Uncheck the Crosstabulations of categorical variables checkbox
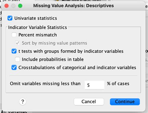Image resolution: width=148 pixels, height=113 pixels. 14,67
